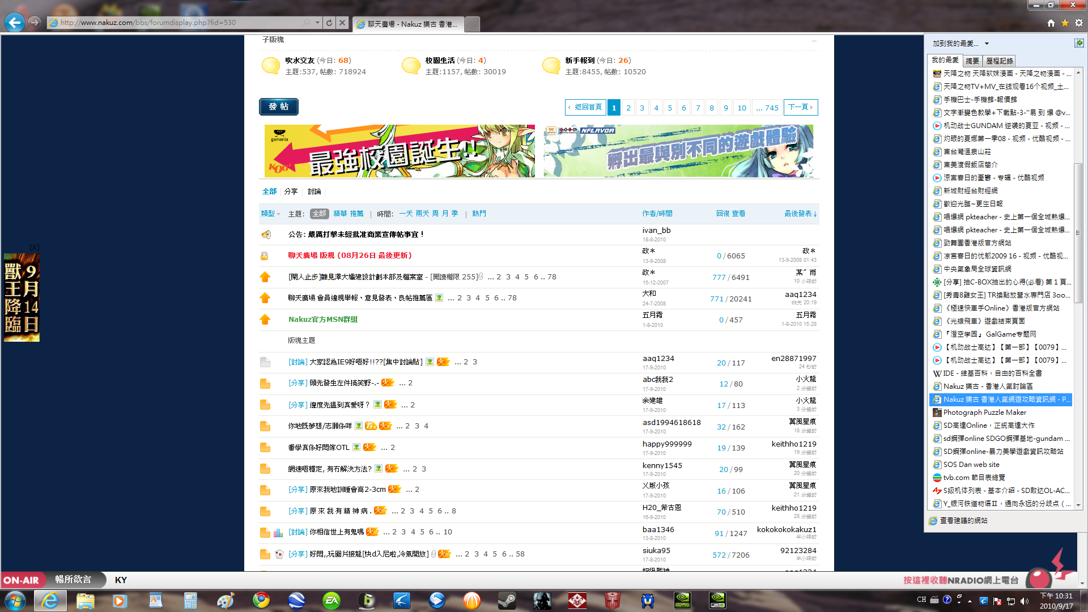
Task: Open the Favorites star icon
Action: 1065,23
